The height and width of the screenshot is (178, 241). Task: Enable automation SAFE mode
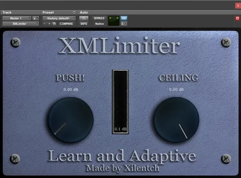point(84,24)
